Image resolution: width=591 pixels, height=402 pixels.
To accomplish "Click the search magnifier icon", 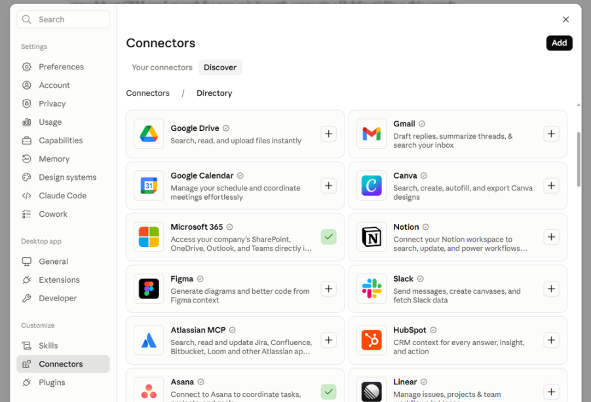I will [26, 19].
